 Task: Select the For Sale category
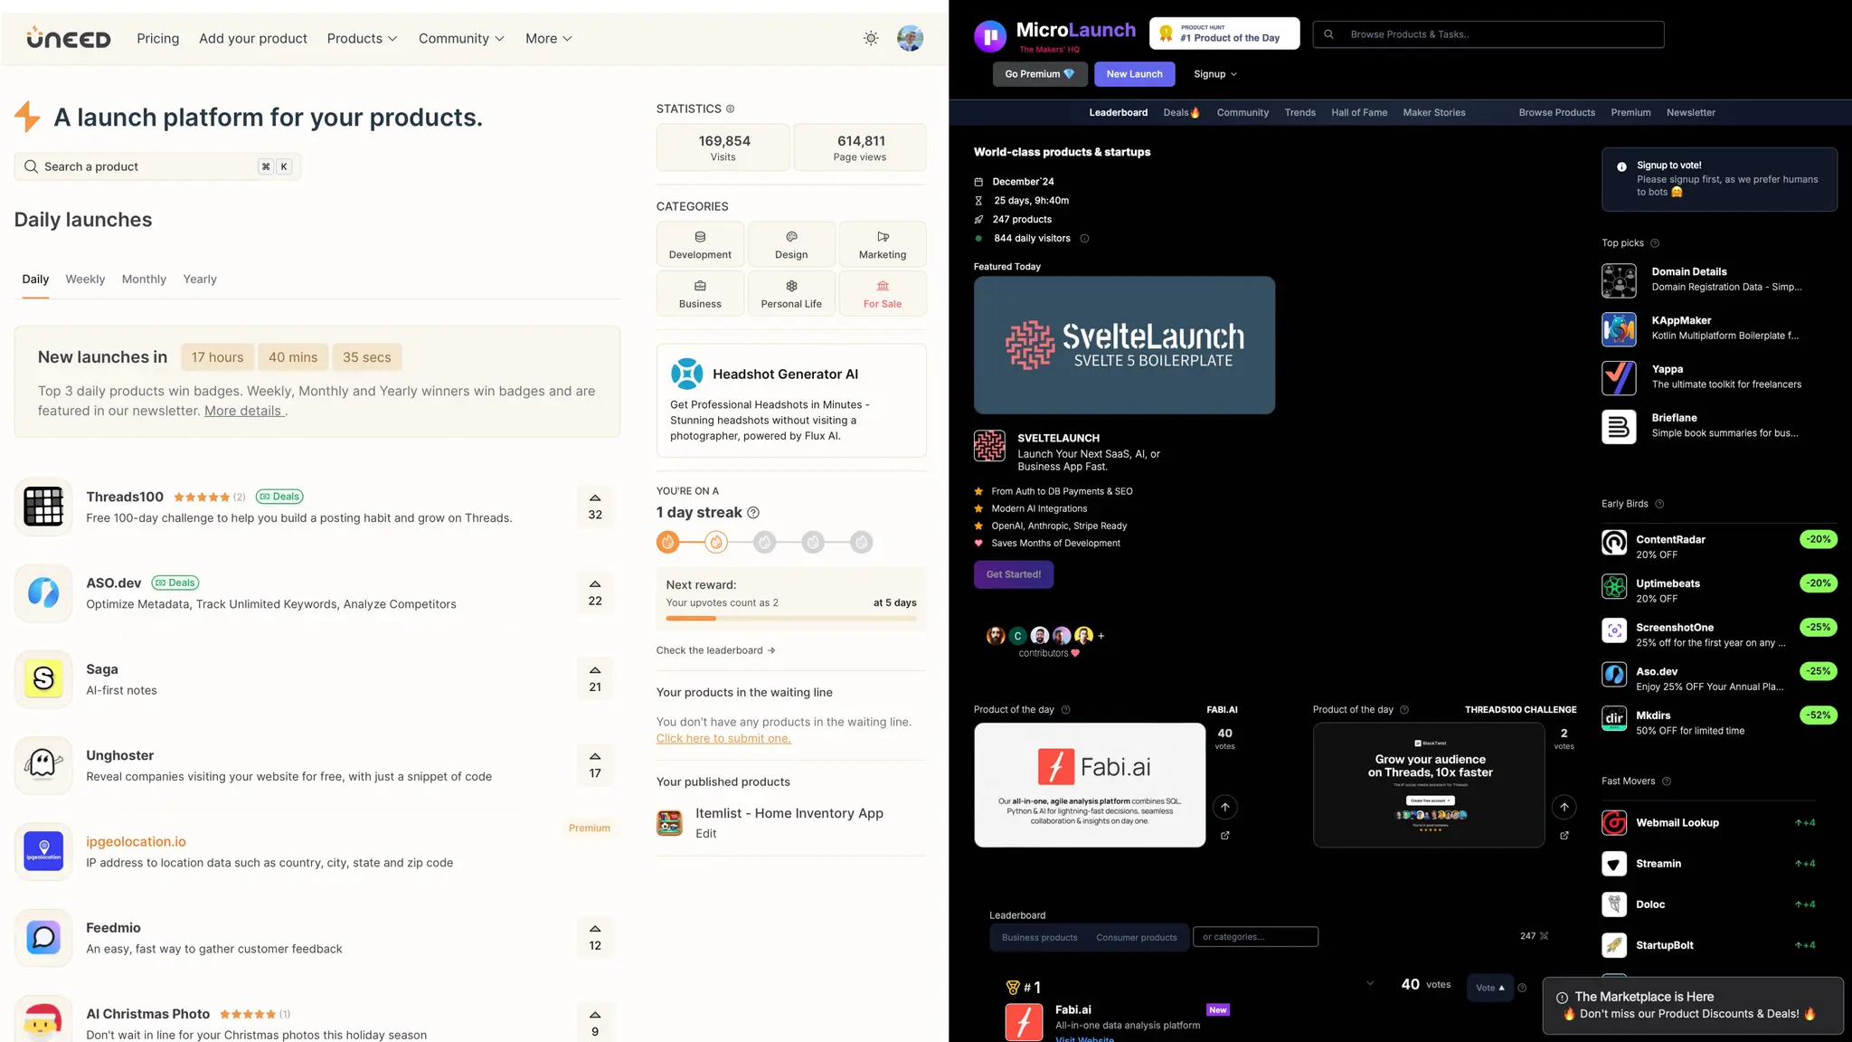coord(882,293)
